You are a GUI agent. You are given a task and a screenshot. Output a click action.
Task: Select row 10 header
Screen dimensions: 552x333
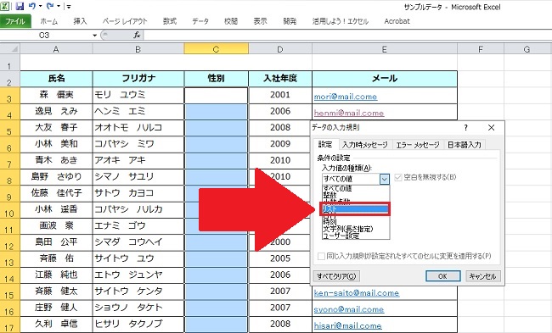[x=10, y=210]
